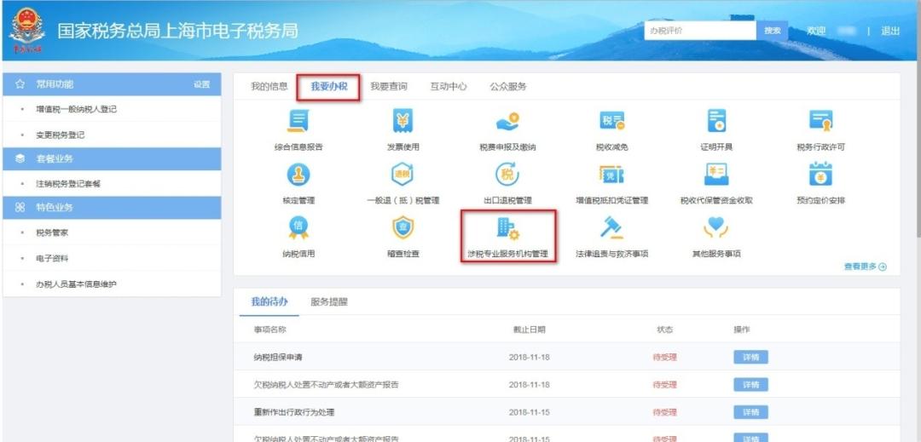921x442 pixels.
Task: Click the 稽查检查 shield icon
Action: (403, 228)
